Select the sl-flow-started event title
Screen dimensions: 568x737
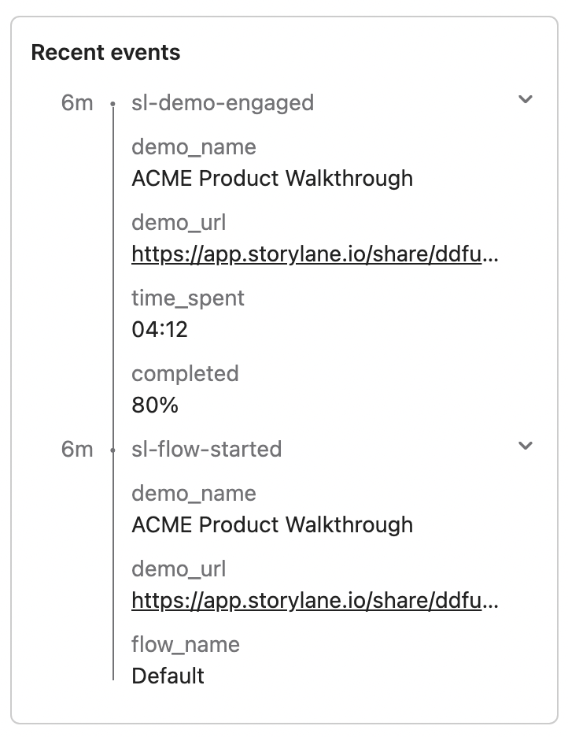coord(206,449)
